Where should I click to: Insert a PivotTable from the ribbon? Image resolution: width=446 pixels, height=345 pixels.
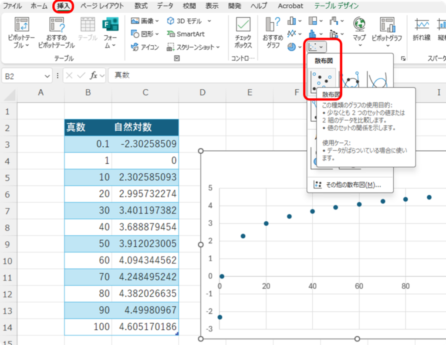coord(21,32)
